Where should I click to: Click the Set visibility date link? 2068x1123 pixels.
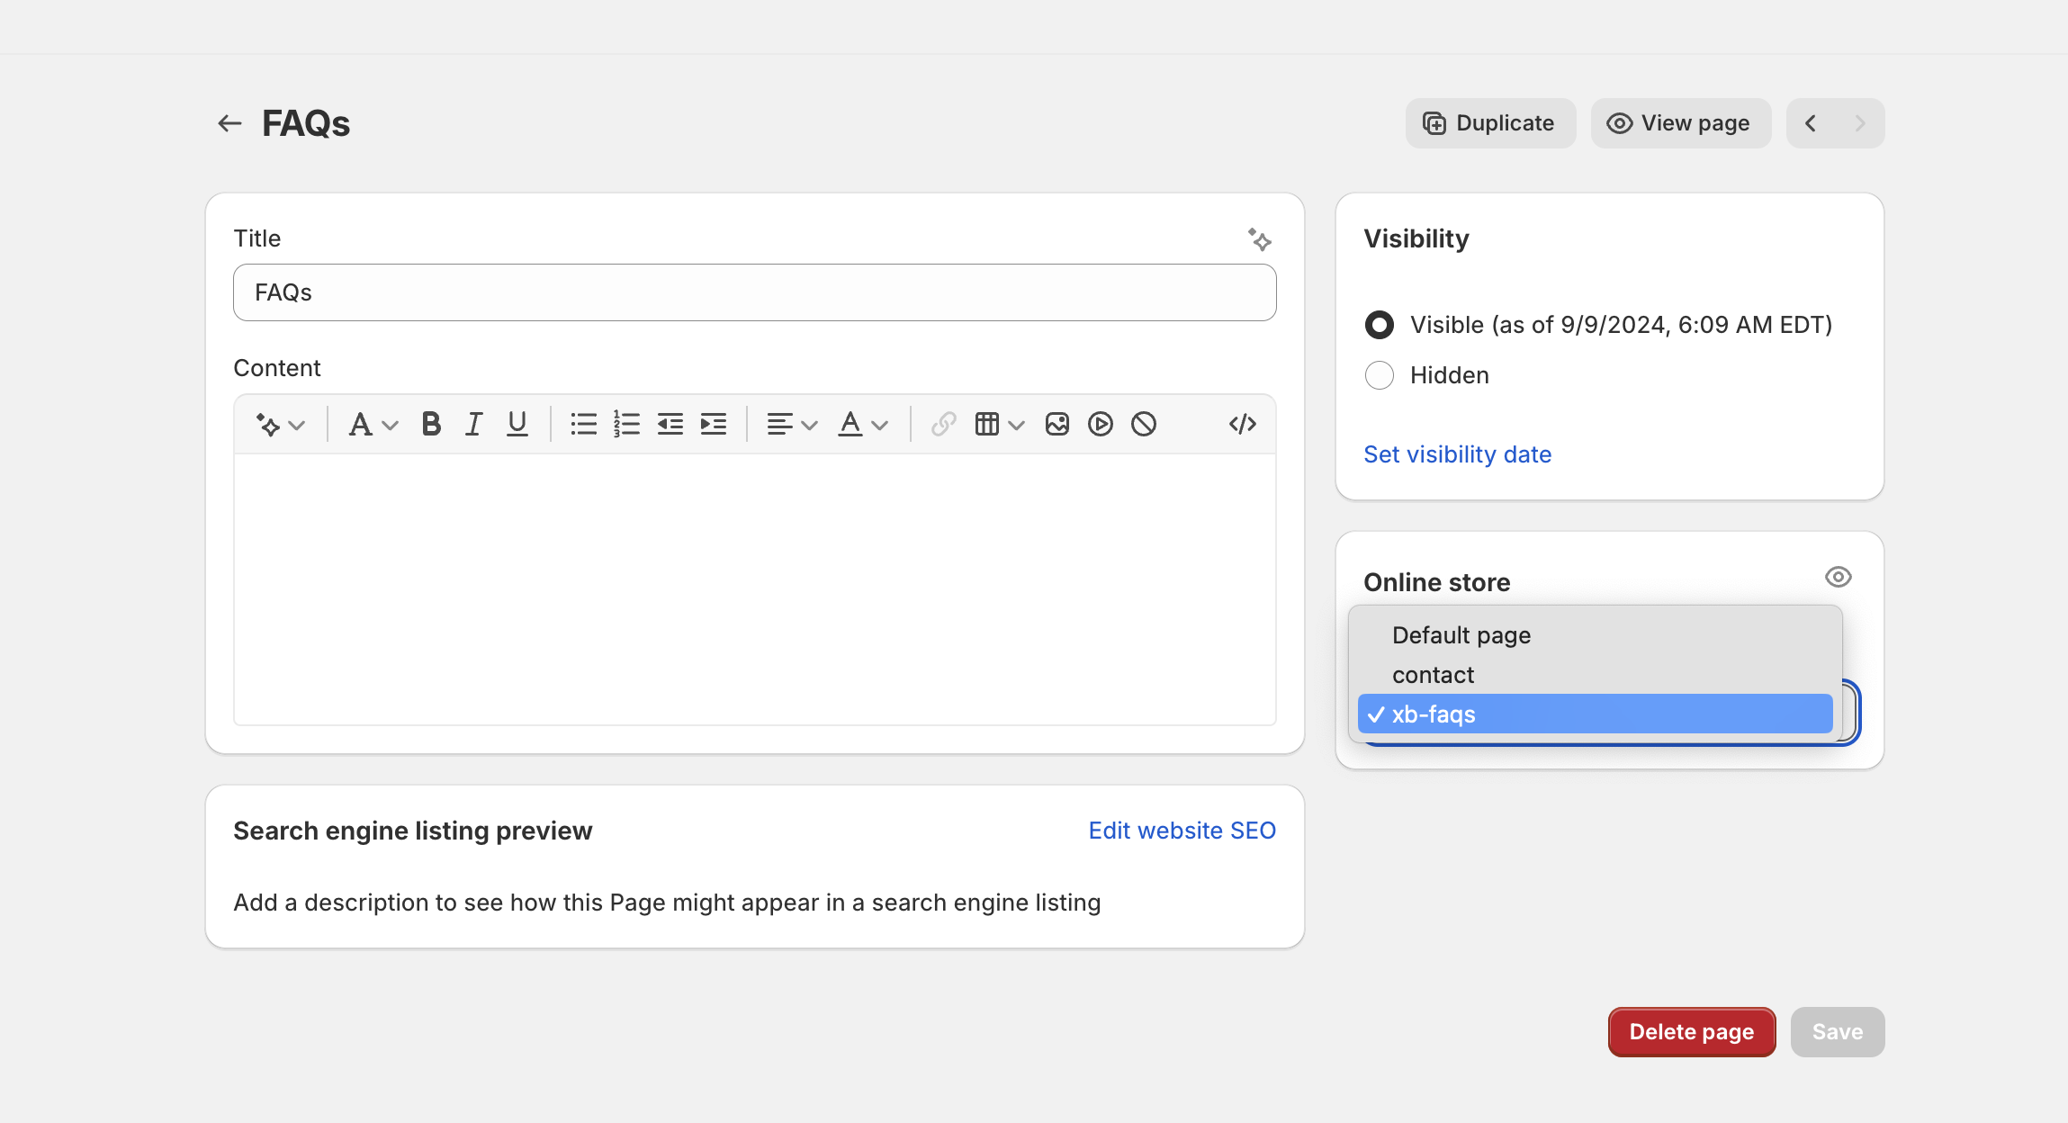[1457, 454]
